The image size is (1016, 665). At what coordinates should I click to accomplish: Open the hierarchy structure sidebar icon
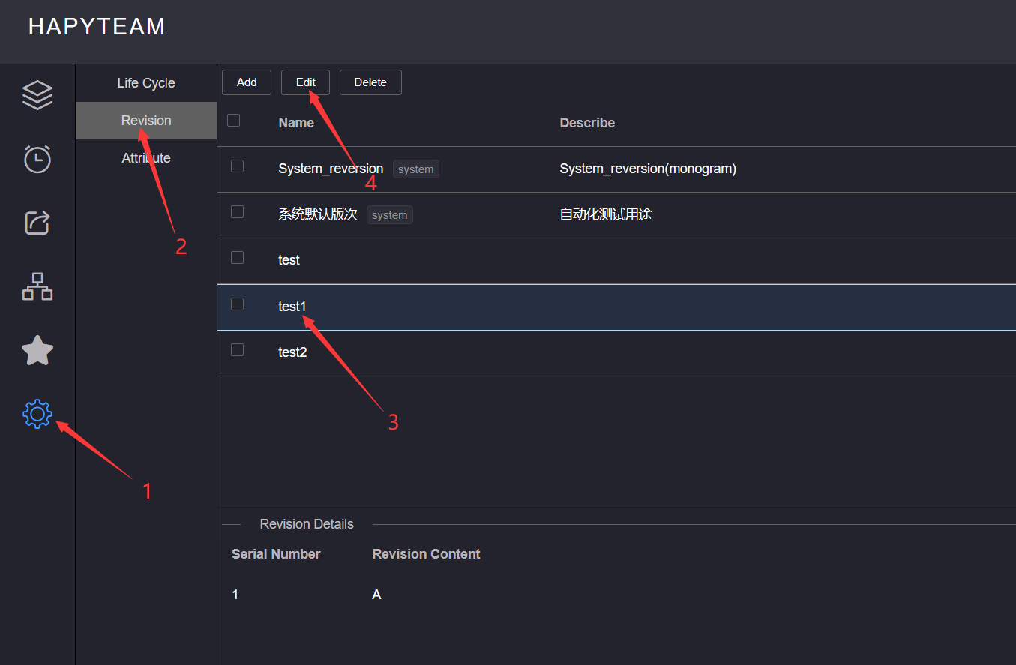37,286
